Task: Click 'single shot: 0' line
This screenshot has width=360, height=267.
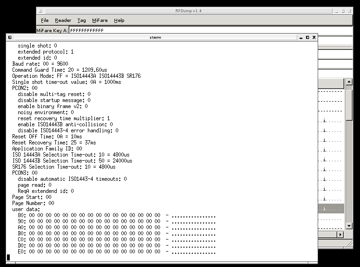Action: [x=37, y=46]
